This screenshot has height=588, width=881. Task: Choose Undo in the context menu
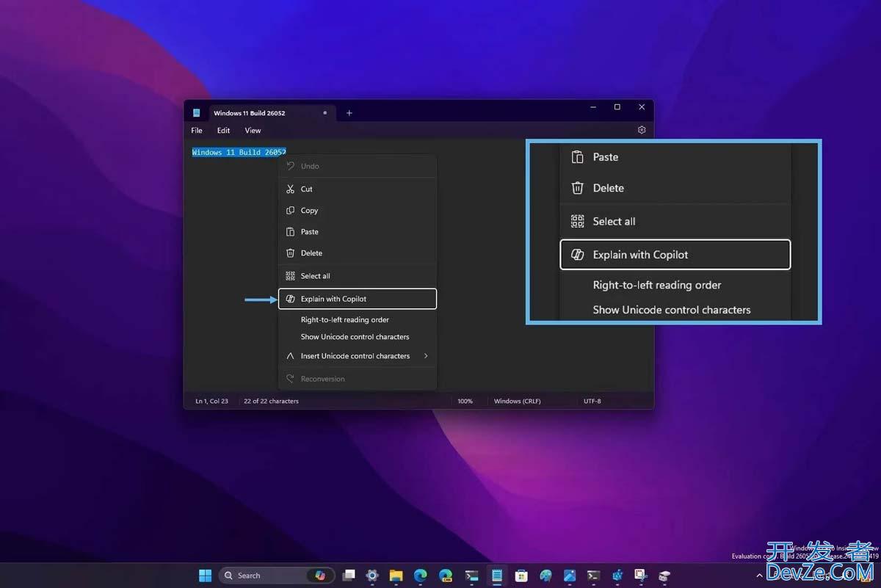click(358, 166)
